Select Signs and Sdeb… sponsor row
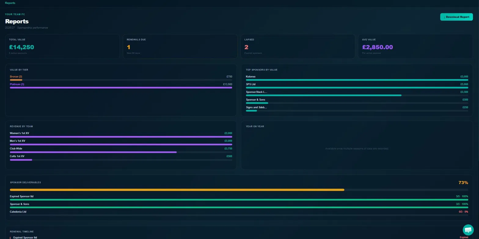Image resolution: width=479 pixels, height=239 pixels. pos(357,109)
